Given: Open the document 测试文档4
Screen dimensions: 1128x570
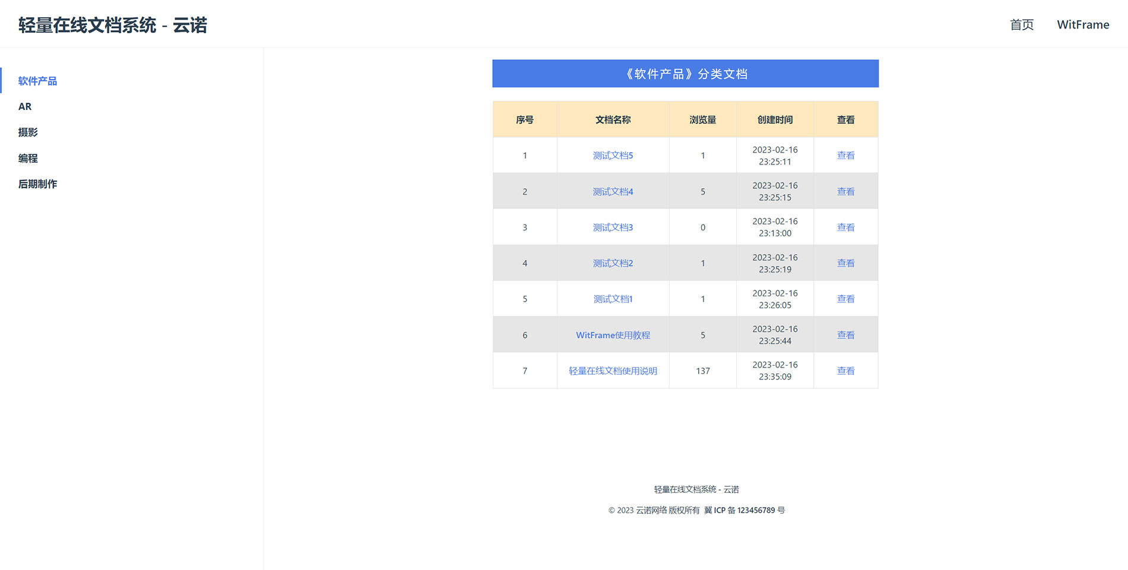Looking at the screenshot, I should tap(612, 191).
